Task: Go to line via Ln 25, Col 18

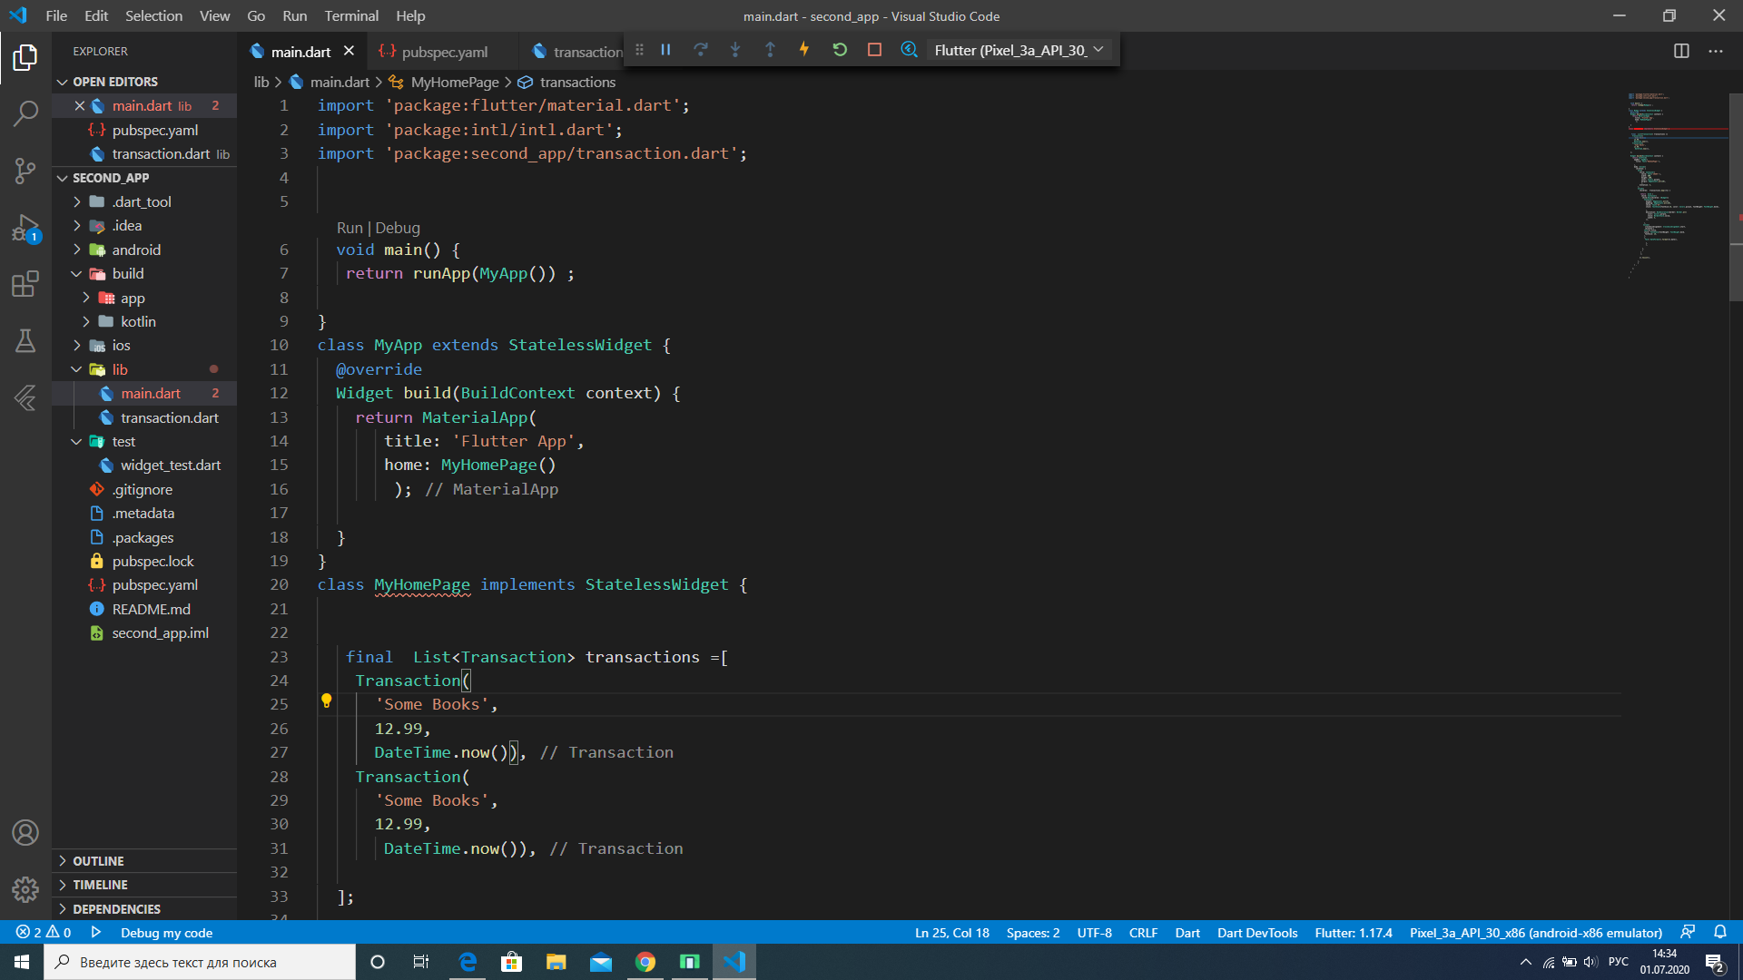Action: click(x=951, y=932)
